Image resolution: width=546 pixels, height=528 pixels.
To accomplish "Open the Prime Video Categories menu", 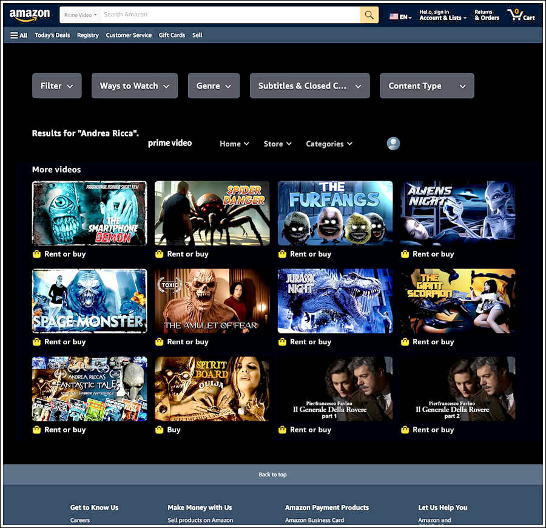I will click(x=329, y=144).
